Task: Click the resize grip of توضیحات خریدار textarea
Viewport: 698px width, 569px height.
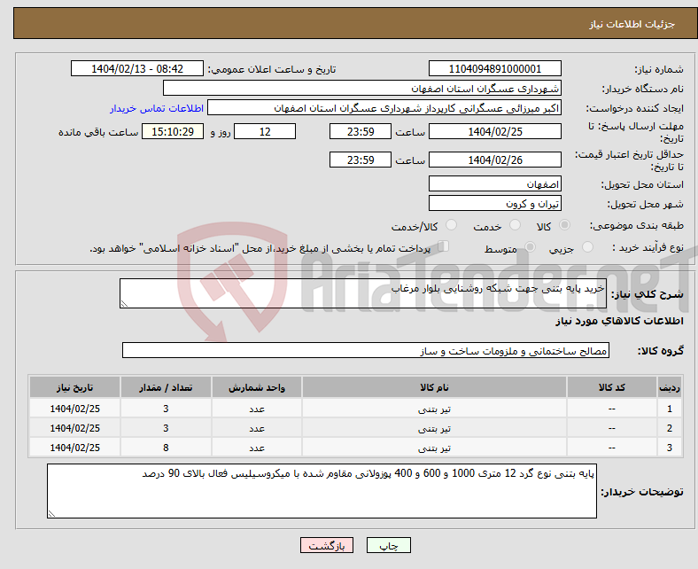Action: coord(51,514)
